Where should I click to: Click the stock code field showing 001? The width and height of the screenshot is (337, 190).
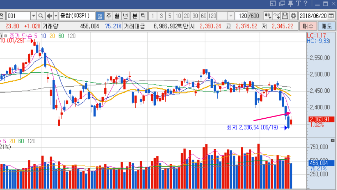coord(19,16)
